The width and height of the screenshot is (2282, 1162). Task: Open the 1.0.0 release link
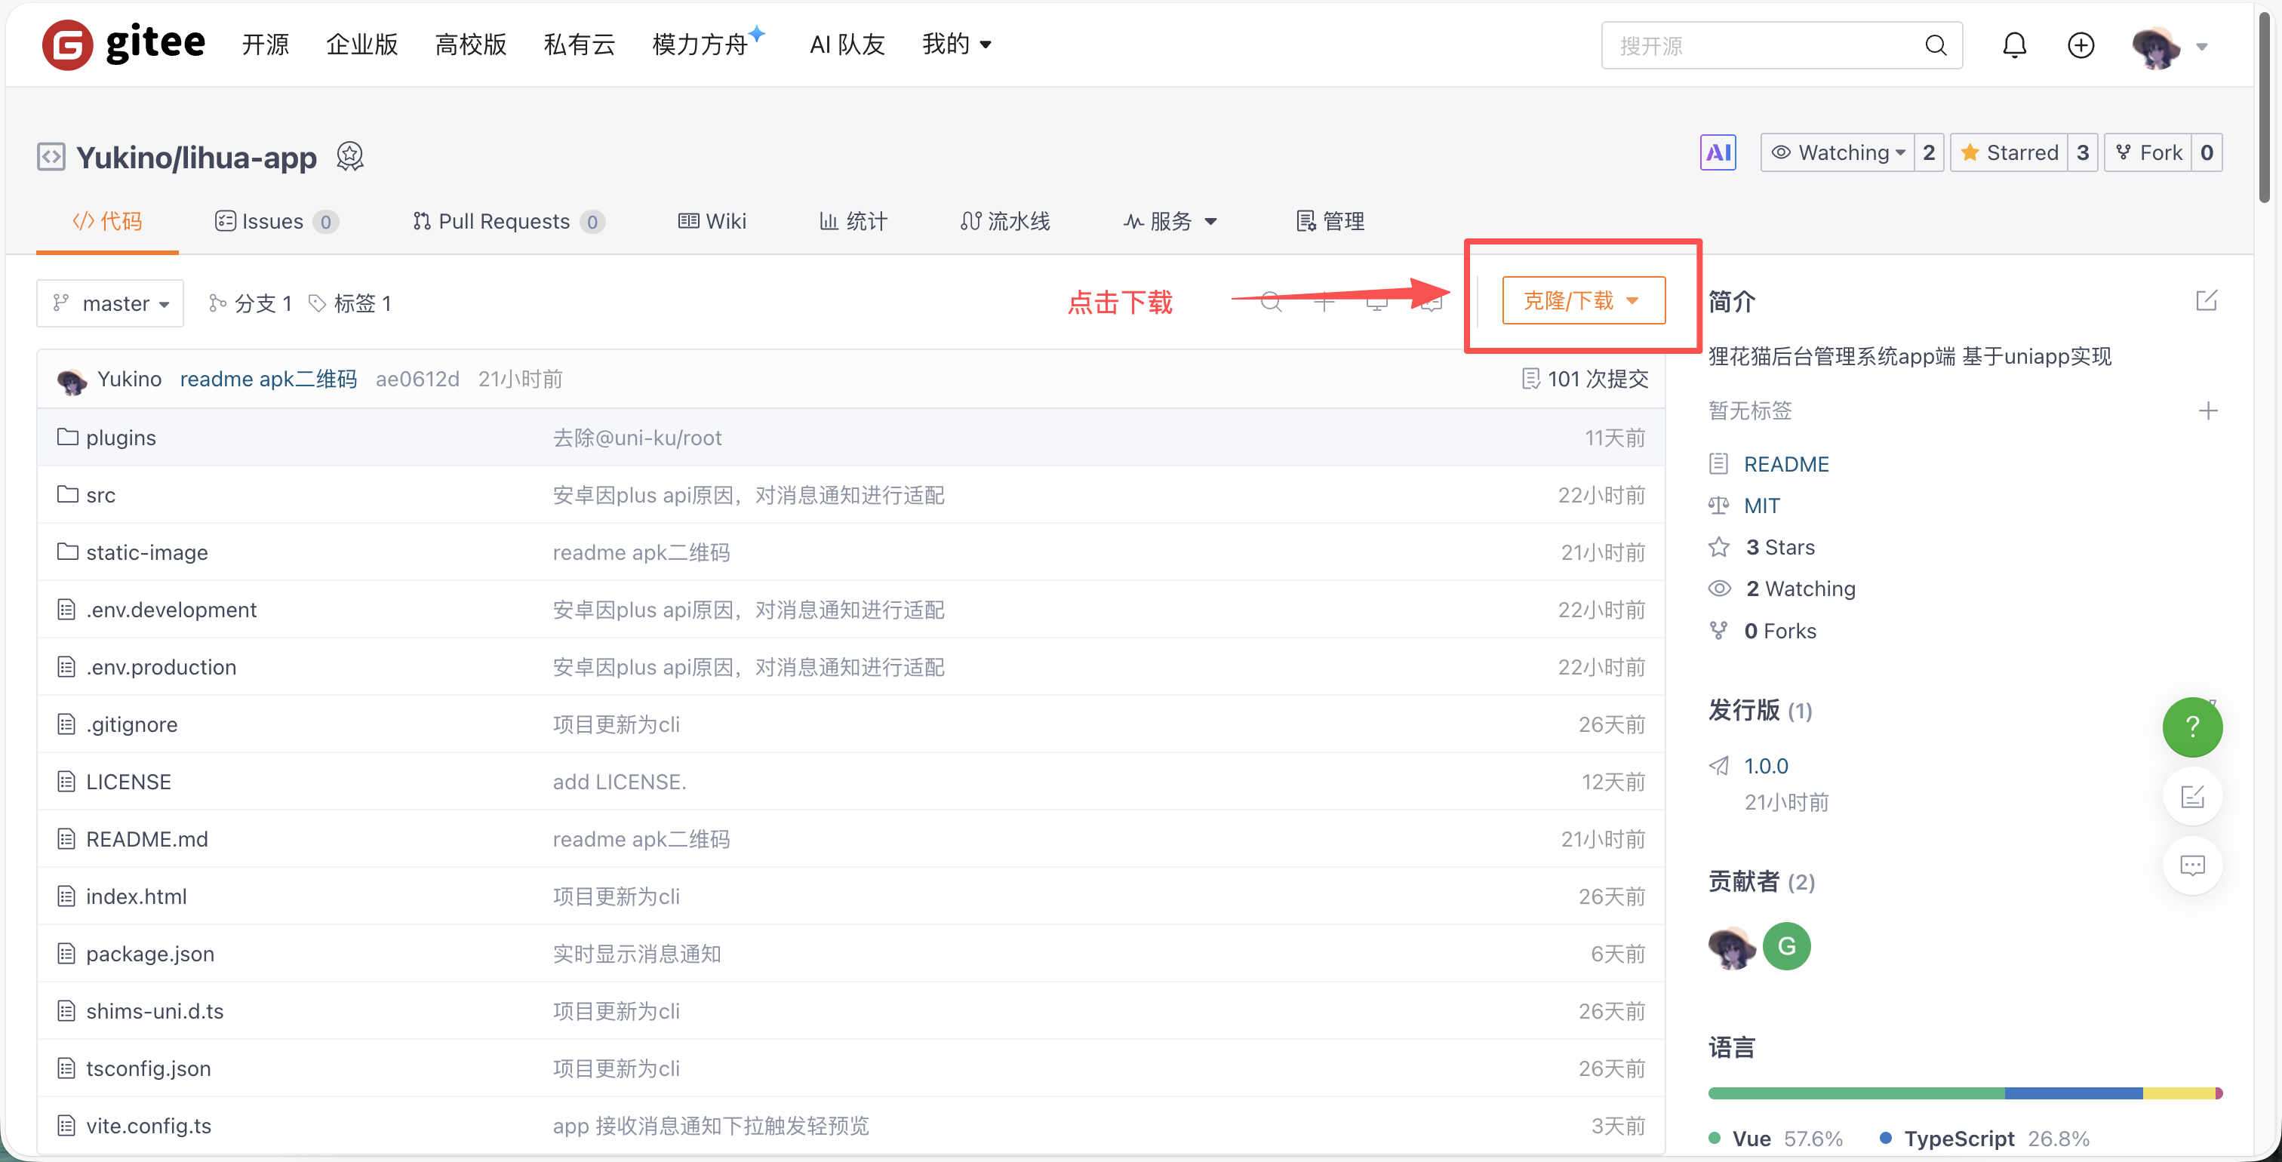pyautogui.click(x=1766, y=766)
